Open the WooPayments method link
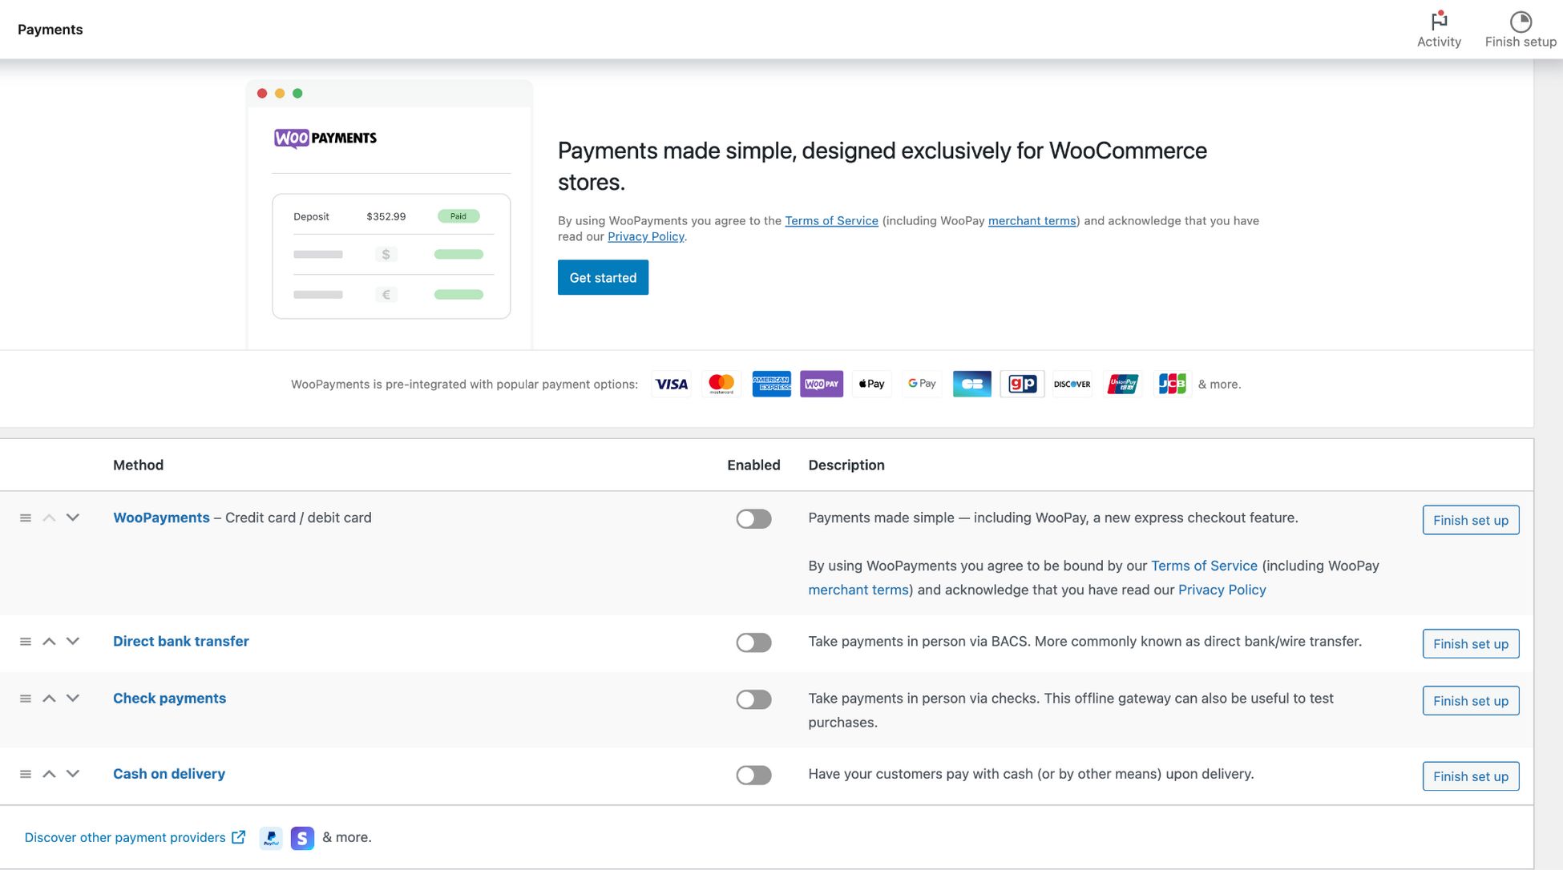1563x870 pixels. click(x=161, y=518)
